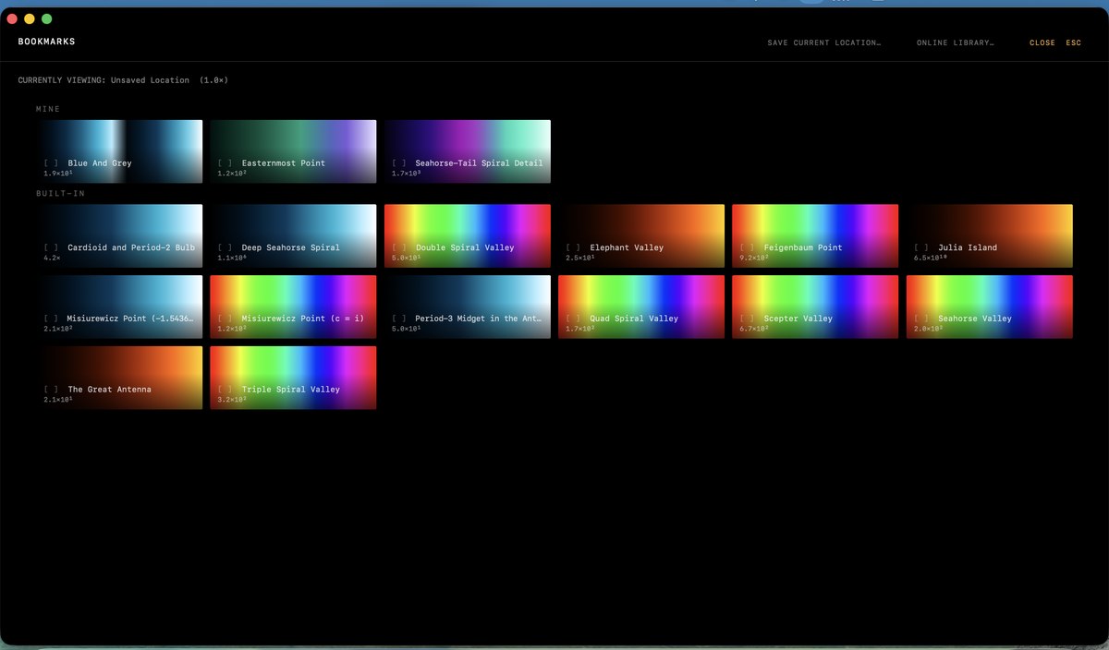Open the Double Spiral Valley thumbnail
Image resolution: width=1109 pixels, height=650 pixels.
coord(468,236)
